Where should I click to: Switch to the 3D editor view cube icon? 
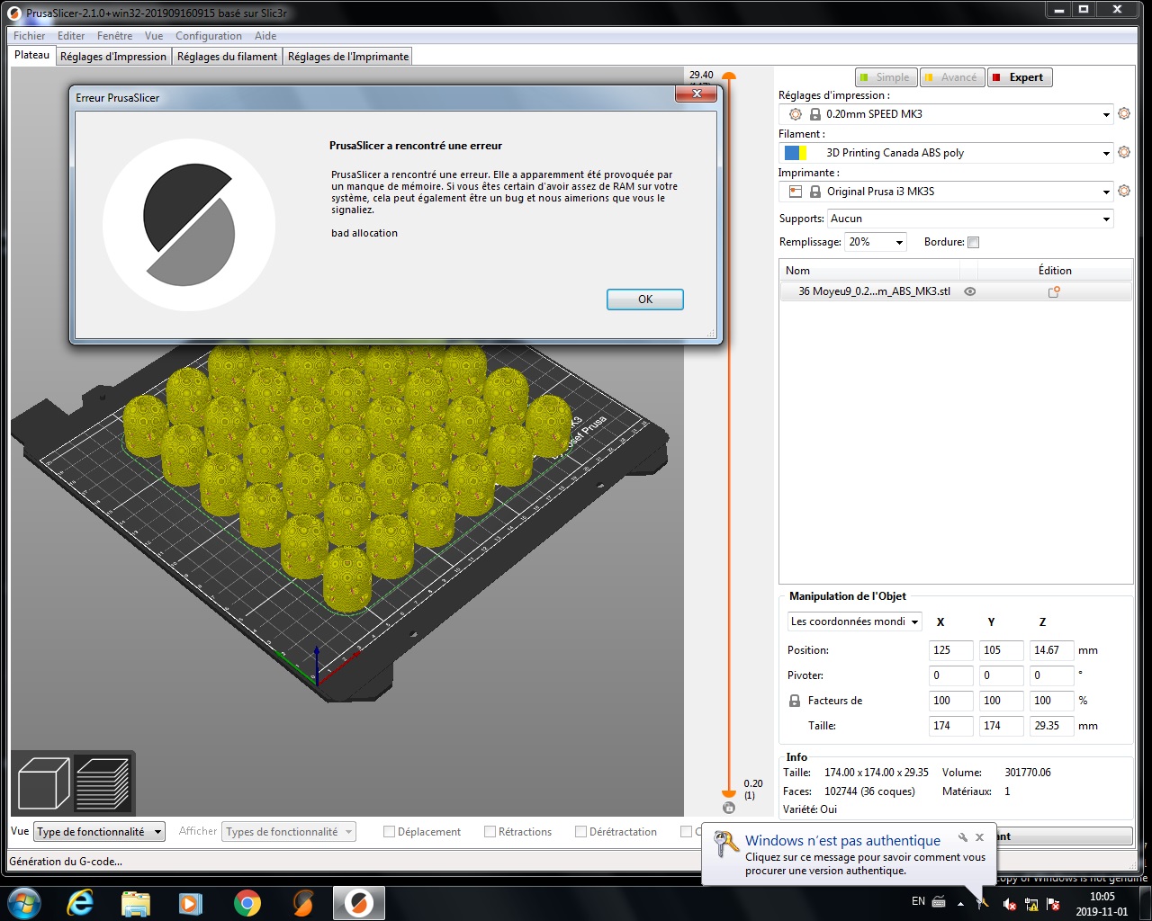[43, 783]
